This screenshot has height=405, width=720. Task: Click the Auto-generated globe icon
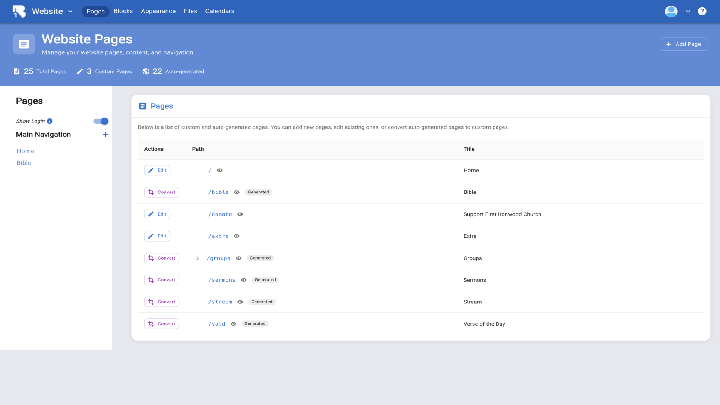[146, 71]
